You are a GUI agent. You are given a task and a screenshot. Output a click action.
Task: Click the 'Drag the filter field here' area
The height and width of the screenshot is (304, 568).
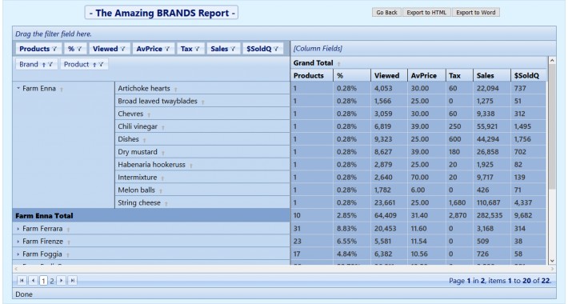tap(284, 34)
